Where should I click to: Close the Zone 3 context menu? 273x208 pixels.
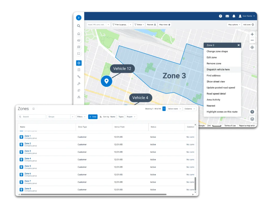pyautogui.click(x=239, y=45)
